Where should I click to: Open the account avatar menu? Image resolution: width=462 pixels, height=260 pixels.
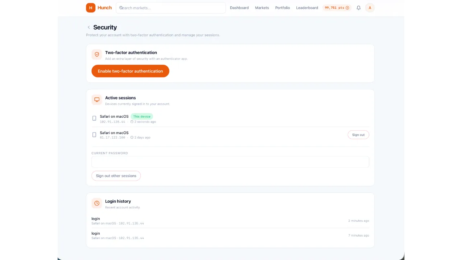[x=370, y=8]
